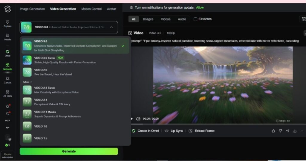306x161 pixels.
Task: Select VIDEO 2.6 model option
Action: click(75, 72)
